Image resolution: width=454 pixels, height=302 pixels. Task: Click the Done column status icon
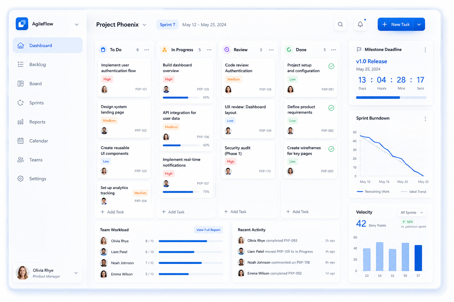[x=289, y=50]
